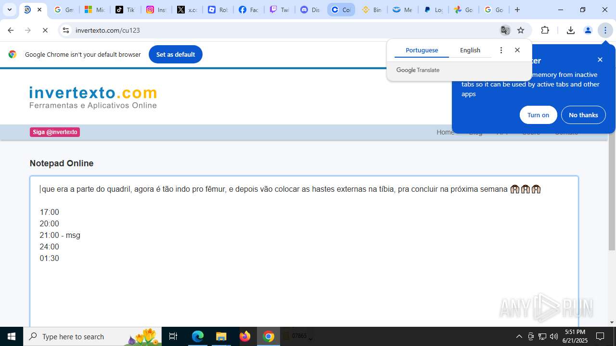Open the network tray icon
The width and height of the screenshot is (616, 346).
(x=542, y=336)
